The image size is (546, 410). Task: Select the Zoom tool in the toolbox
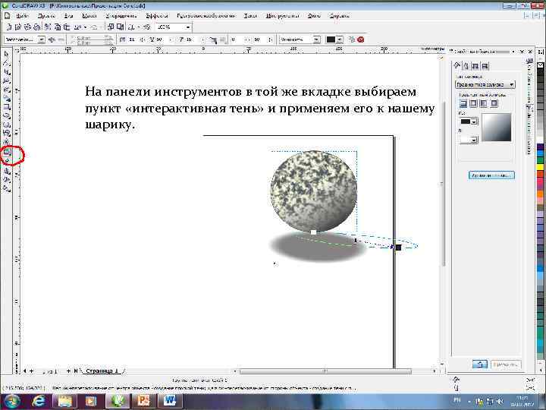[7, 80]
